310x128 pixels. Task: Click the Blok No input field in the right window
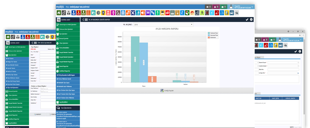pos(283,70)
